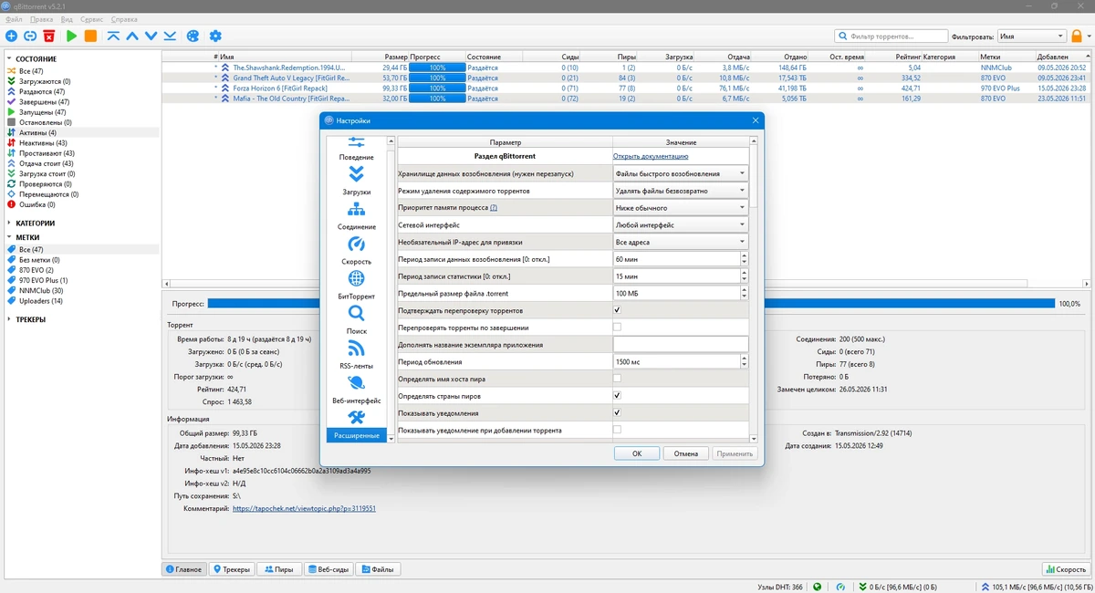Click the Фильтр торрентов search field

pos(891,36)
